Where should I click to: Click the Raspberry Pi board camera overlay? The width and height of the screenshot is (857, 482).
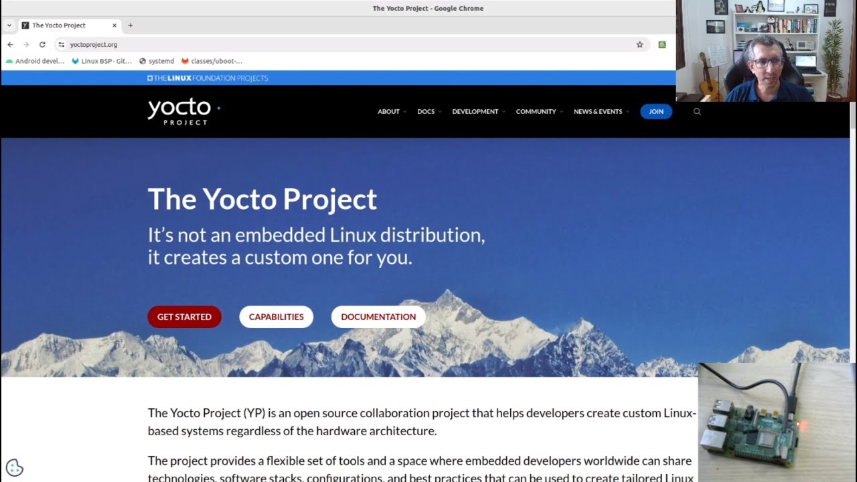pos(777,422)
